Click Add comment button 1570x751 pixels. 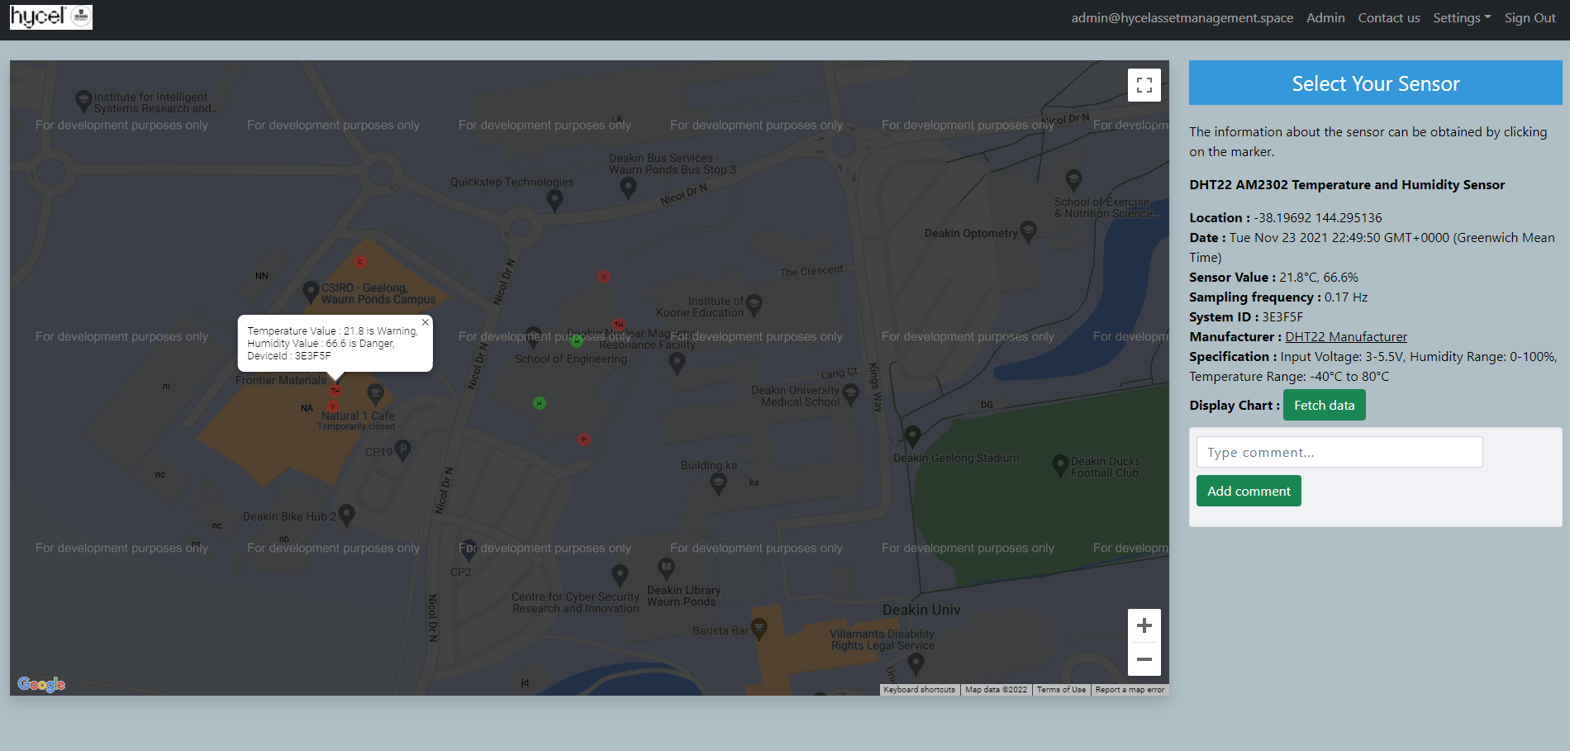click(1249, 491)
